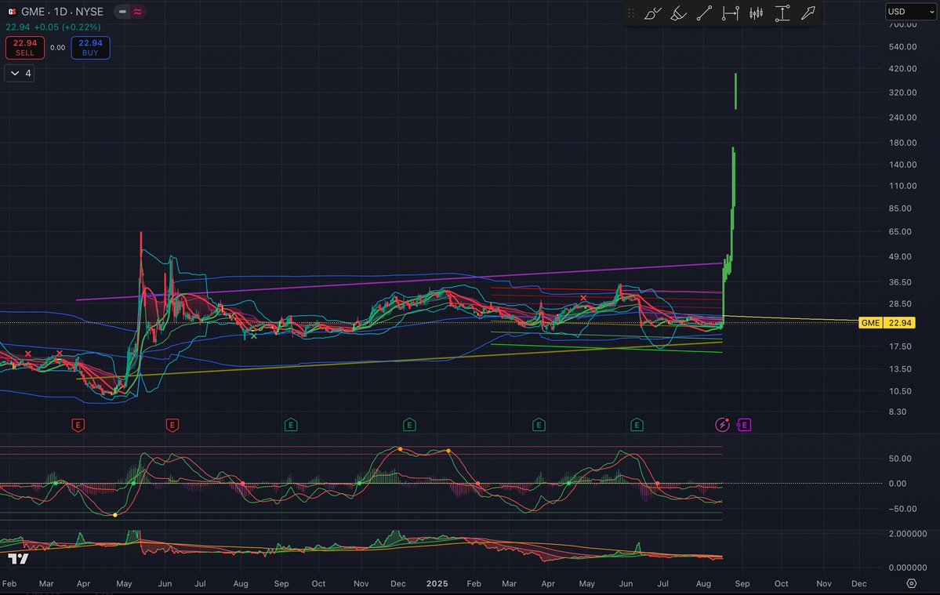Click the 420.00 level on the price scale

(903, 68)
